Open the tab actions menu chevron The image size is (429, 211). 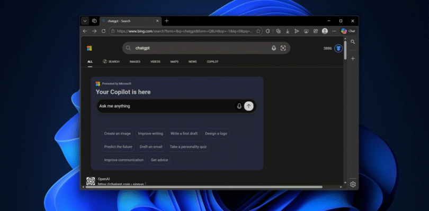85,21
